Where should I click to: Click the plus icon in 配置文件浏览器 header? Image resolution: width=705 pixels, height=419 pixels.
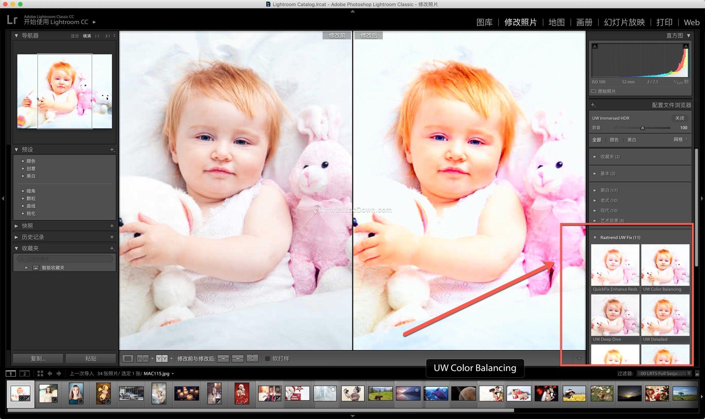pos(593,105)
